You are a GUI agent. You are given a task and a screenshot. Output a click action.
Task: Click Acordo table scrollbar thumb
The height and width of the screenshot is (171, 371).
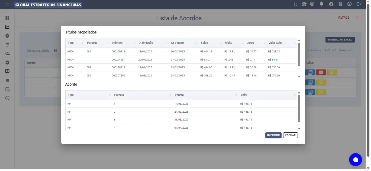click(x=299, y=109)
